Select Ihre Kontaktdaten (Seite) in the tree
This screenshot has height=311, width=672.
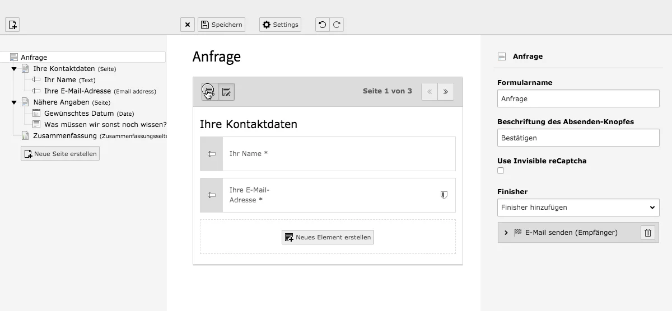74,69
